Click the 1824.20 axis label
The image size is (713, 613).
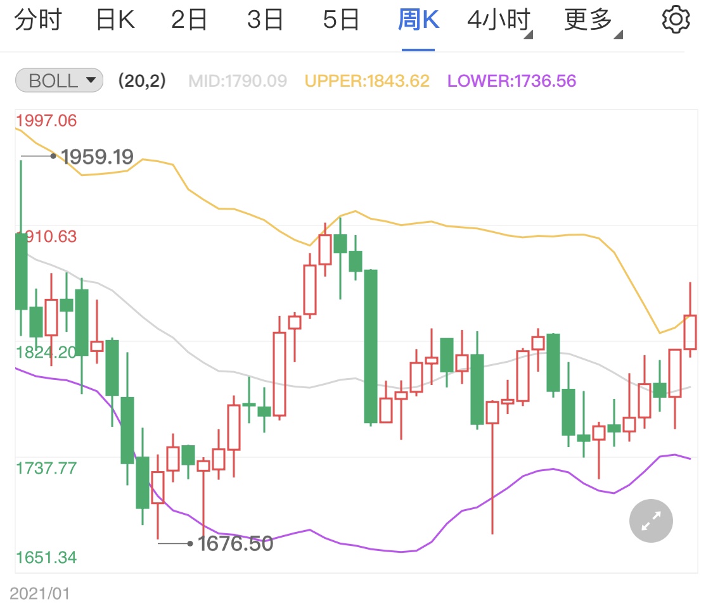pos(46,352)
